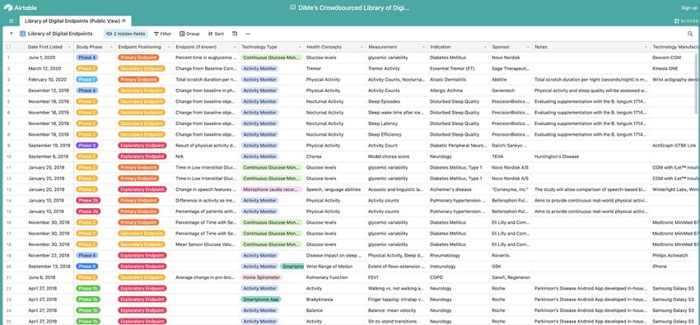Open the Study Phase column dropdown
The image size is (700, 325).
111,47
